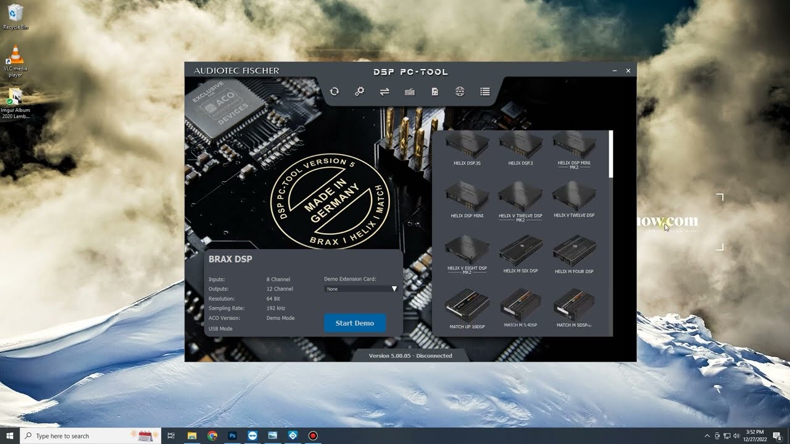Viewport: 790px width, 444px height.
Task: Open the Demo Extension Card dropdown
Action: [361, 289]
